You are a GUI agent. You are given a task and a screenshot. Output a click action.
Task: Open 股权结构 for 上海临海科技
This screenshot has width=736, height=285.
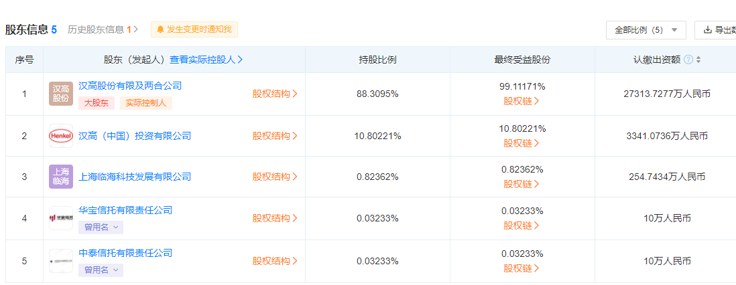pos(275,177)
